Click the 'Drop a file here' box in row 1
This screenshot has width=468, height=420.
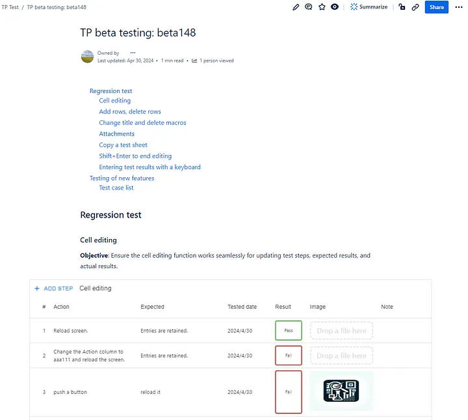click(x=341, y=331)
